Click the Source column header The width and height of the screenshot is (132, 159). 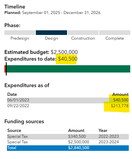point(14,130)
